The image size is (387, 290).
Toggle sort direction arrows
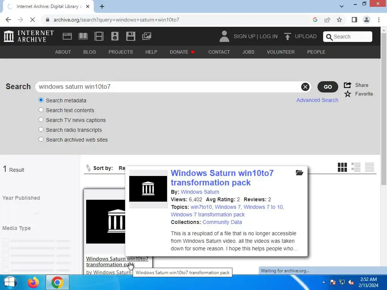tap(88, 168)
